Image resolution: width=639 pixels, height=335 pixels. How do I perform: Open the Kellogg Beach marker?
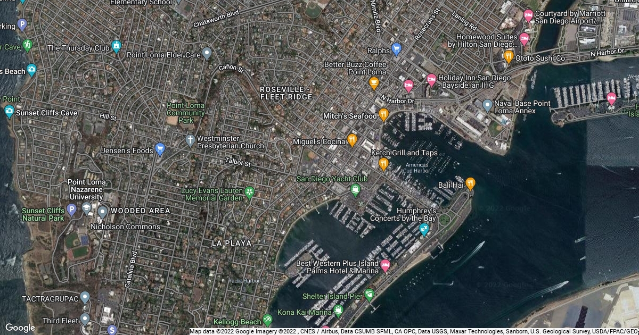[x=267, y=320]
